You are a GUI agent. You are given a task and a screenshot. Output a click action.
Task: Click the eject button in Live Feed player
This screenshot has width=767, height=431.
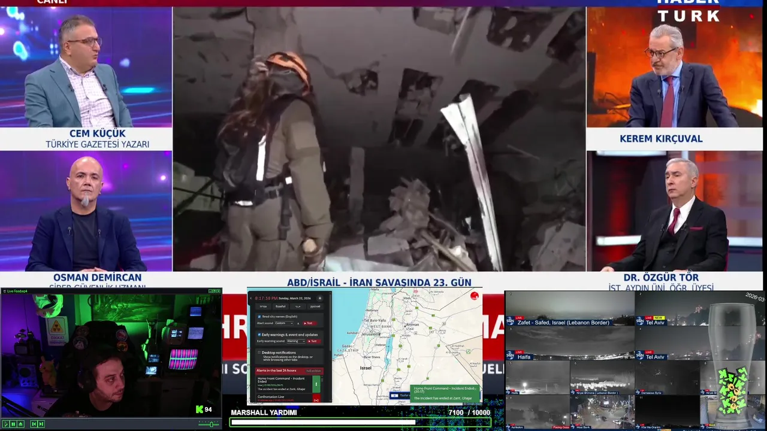coord(21,424)
